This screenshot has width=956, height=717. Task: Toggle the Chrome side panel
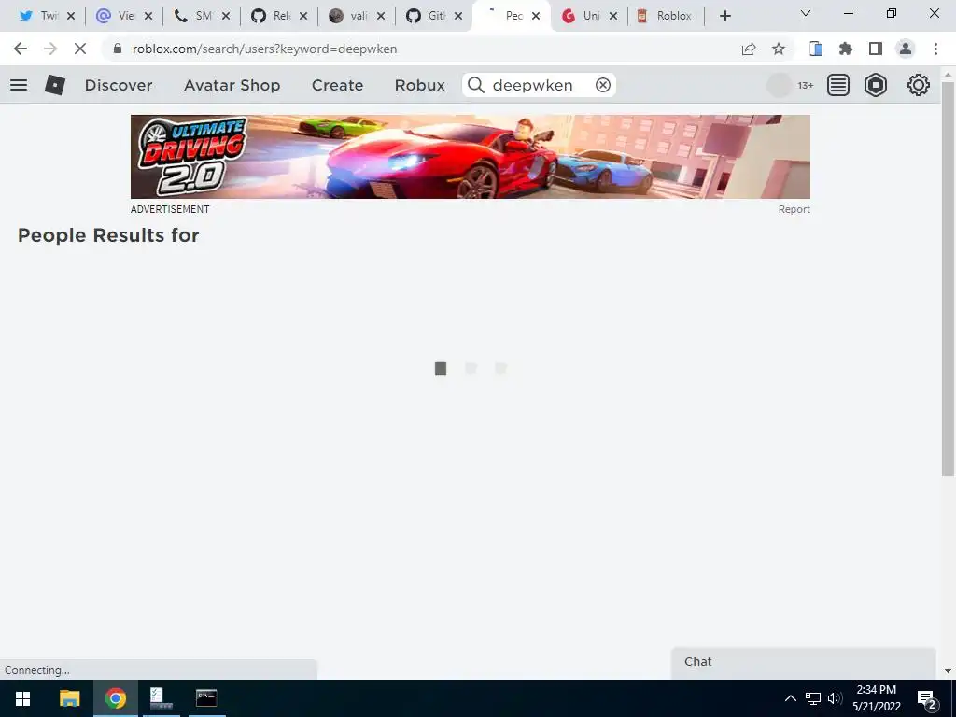point(876,49)
